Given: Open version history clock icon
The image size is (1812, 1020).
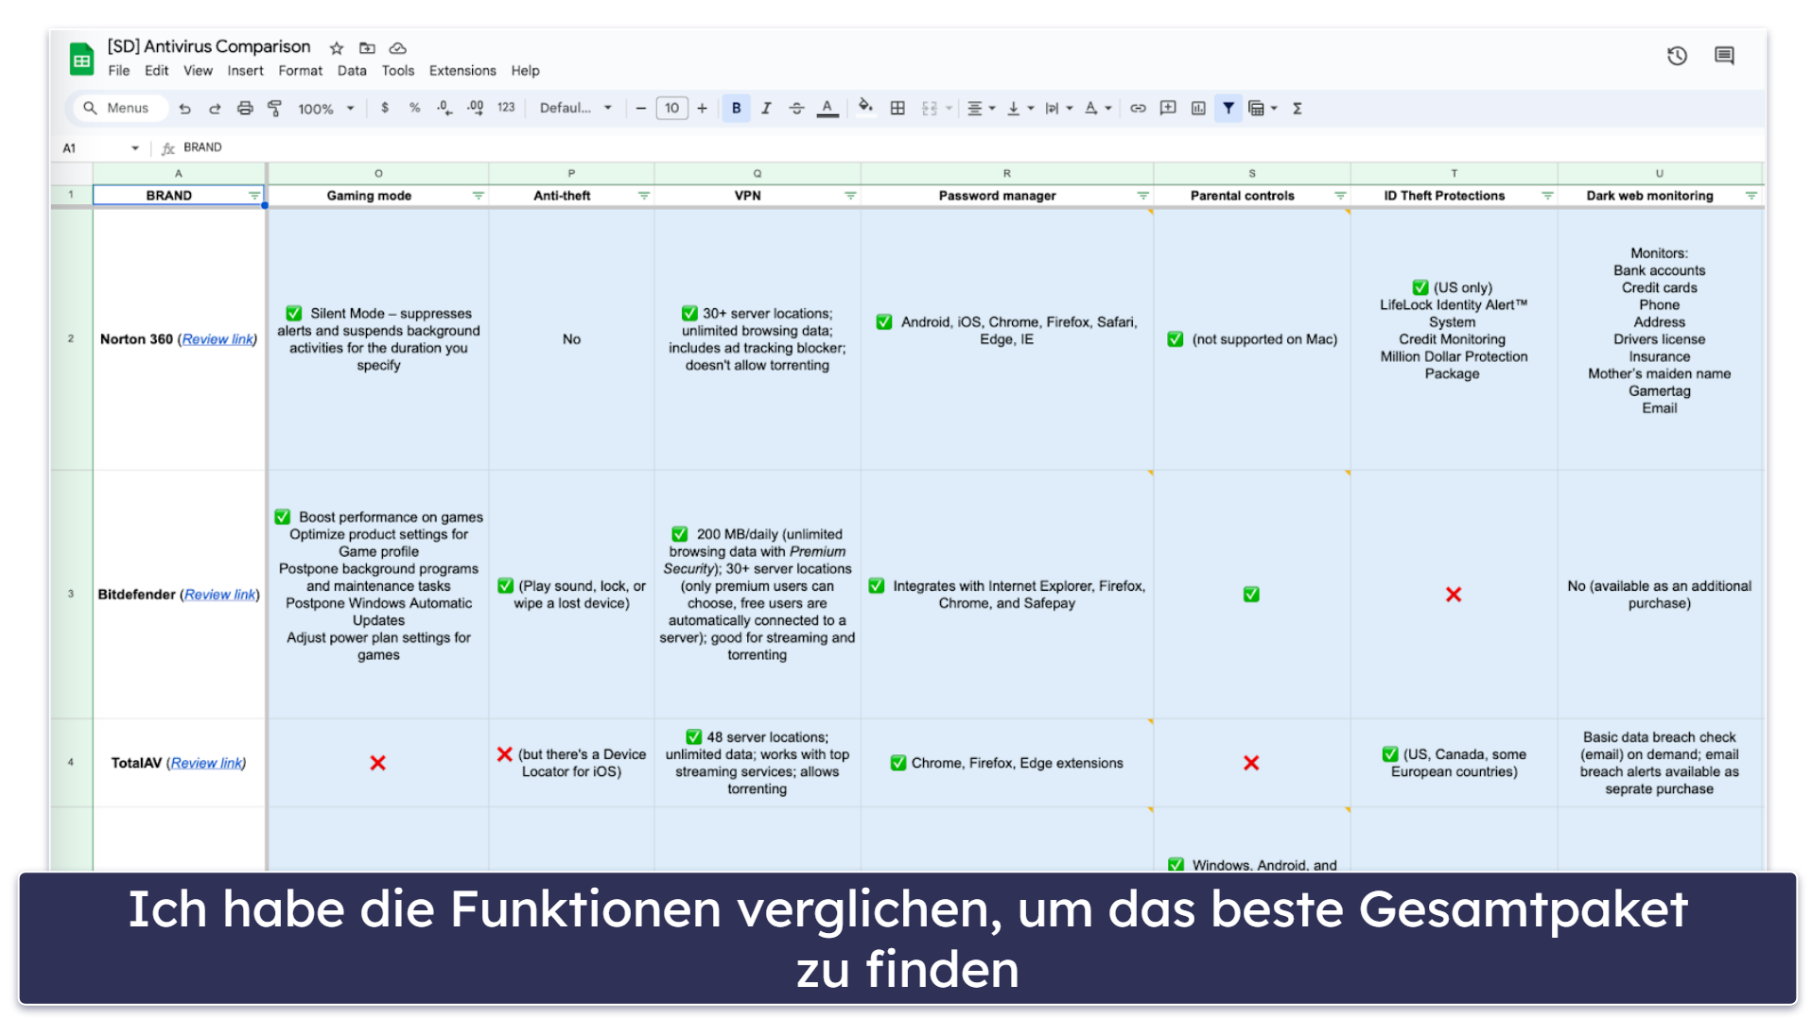Looking at the screenshot, I should tap(1677, 56).
